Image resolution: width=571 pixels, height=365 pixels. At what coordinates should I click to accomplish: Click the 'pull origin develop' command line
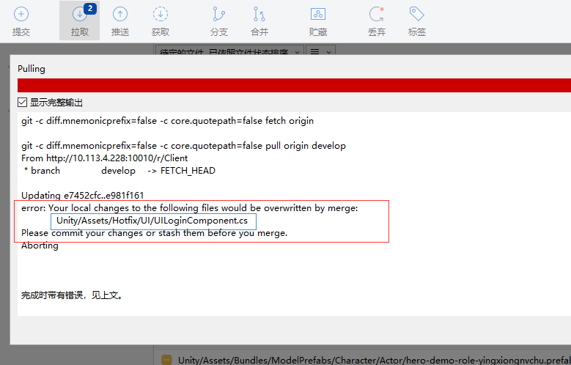tap(183, 146)
